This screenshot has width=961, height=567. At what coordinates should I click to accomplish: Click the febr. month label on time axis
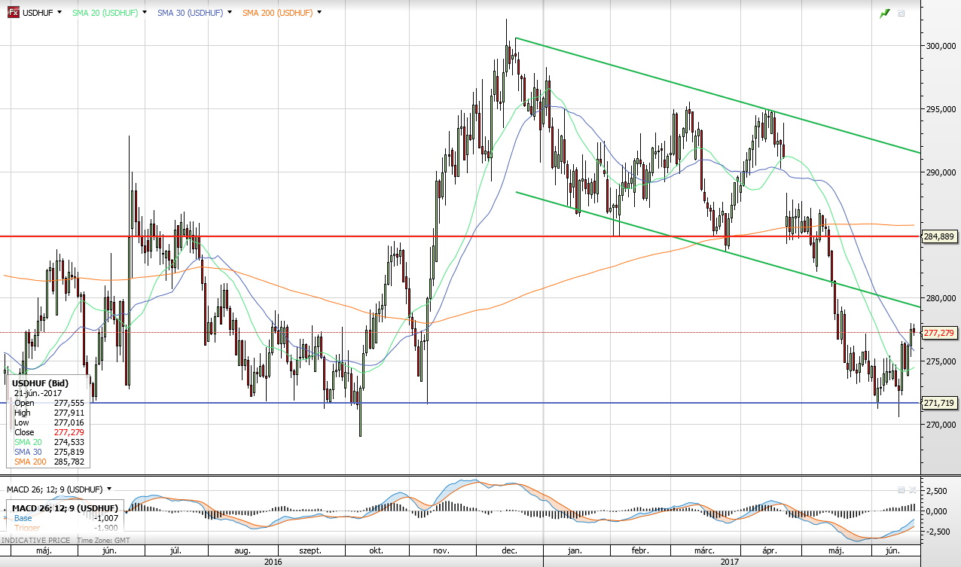(640, 551)
